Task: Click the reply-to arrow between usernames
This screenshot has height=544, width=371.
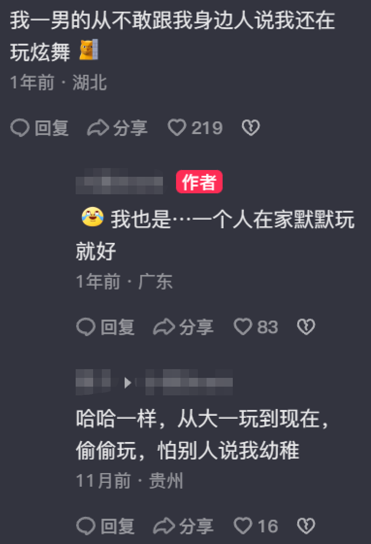Action: click(128, 383)
